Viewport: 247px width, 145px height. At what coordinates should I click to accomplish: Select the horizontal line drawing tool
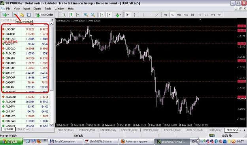click(x=150, y=15)
